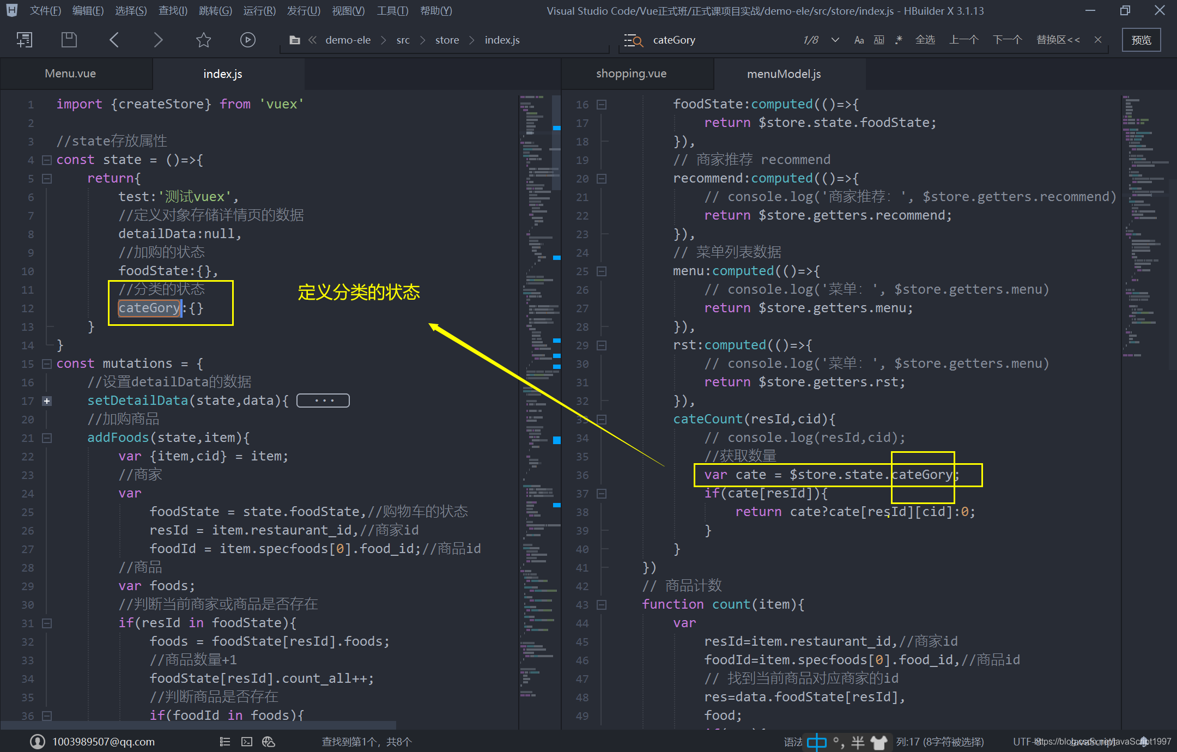
Task: Open the 选择(S) menu
Action: (131, 11)
